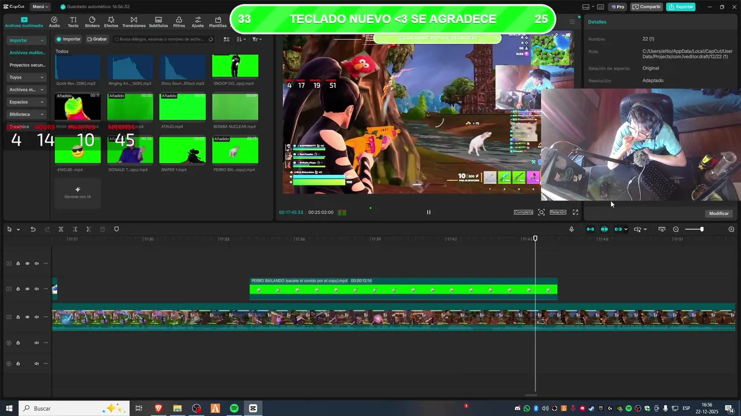Viewport: 741px width, 416px height.
Task: Switch to the Stickers tab
Action: pyautogui.click(x=92, y=22)
